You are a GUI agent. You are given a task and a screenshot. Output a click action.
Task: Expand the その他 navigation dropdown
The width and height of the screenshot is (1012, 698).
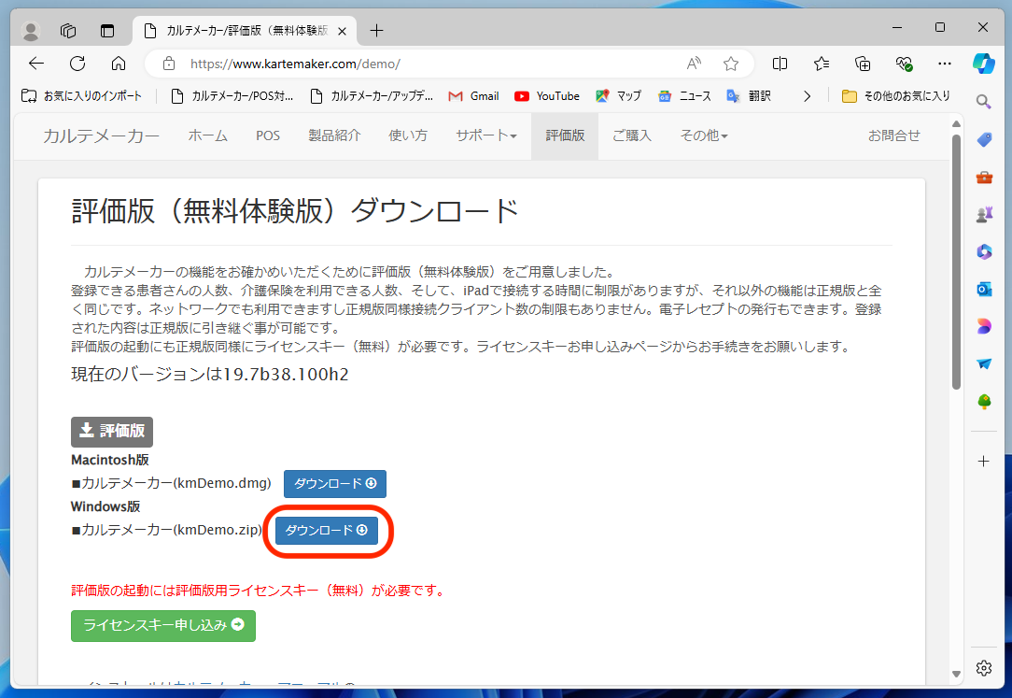[703, 135]
